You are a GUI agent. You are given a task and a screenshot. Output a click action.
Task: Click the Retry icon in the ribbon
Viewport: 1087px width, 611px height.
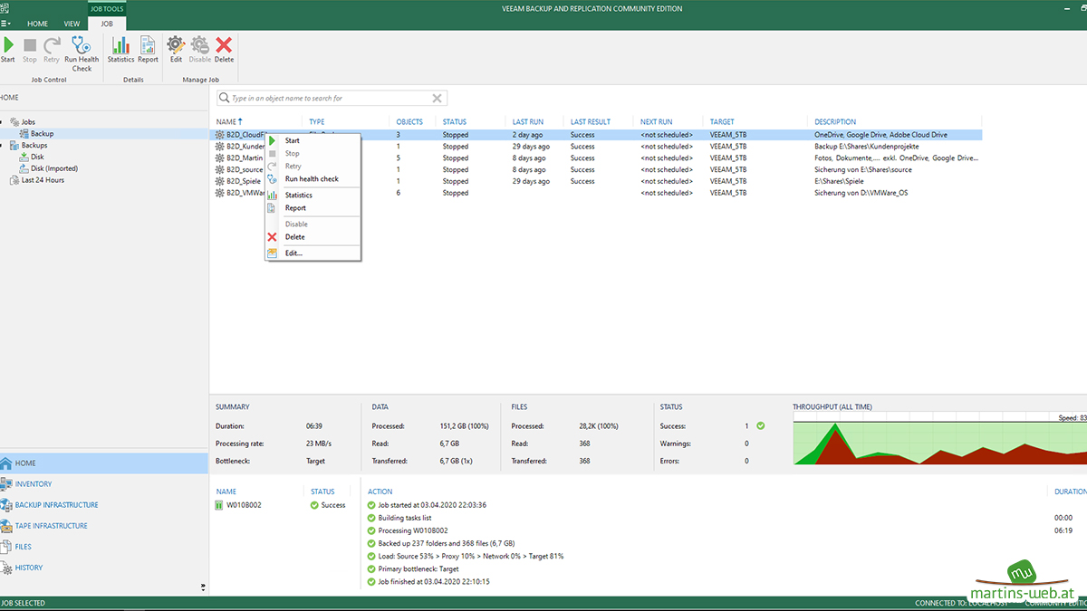(52, 44)
